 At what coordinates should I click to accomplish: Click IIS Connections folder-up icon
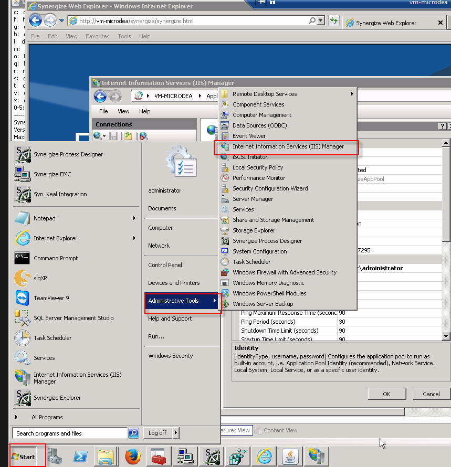(128, 136)
